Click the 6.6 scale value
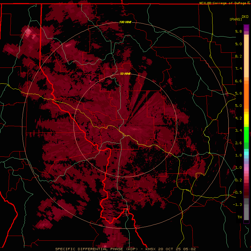This screenshot has width=251, height=251. coord(238,81)
